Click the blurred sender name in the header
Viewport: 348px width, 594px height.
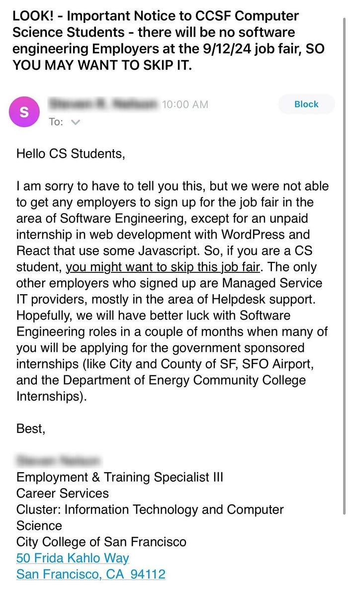point(103,104)
